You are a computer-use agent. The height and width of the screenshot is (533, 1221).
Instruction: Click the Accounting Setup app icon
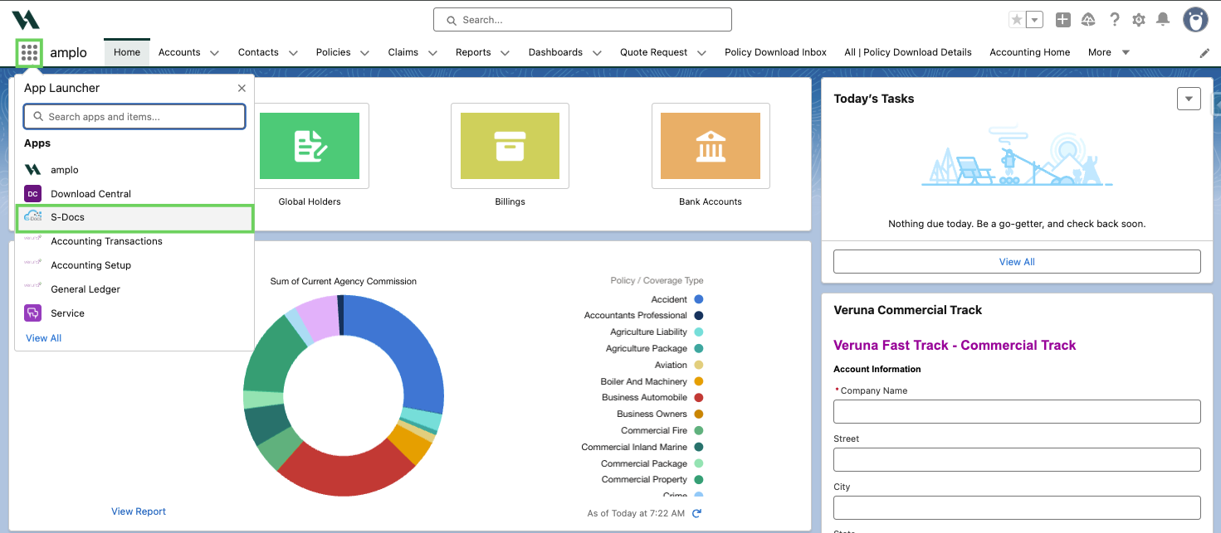32,262
